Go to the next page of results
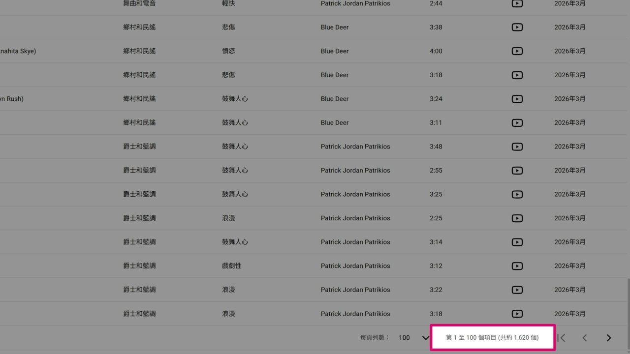Screen dimensions: 630x354 click(x=609, y=338)
